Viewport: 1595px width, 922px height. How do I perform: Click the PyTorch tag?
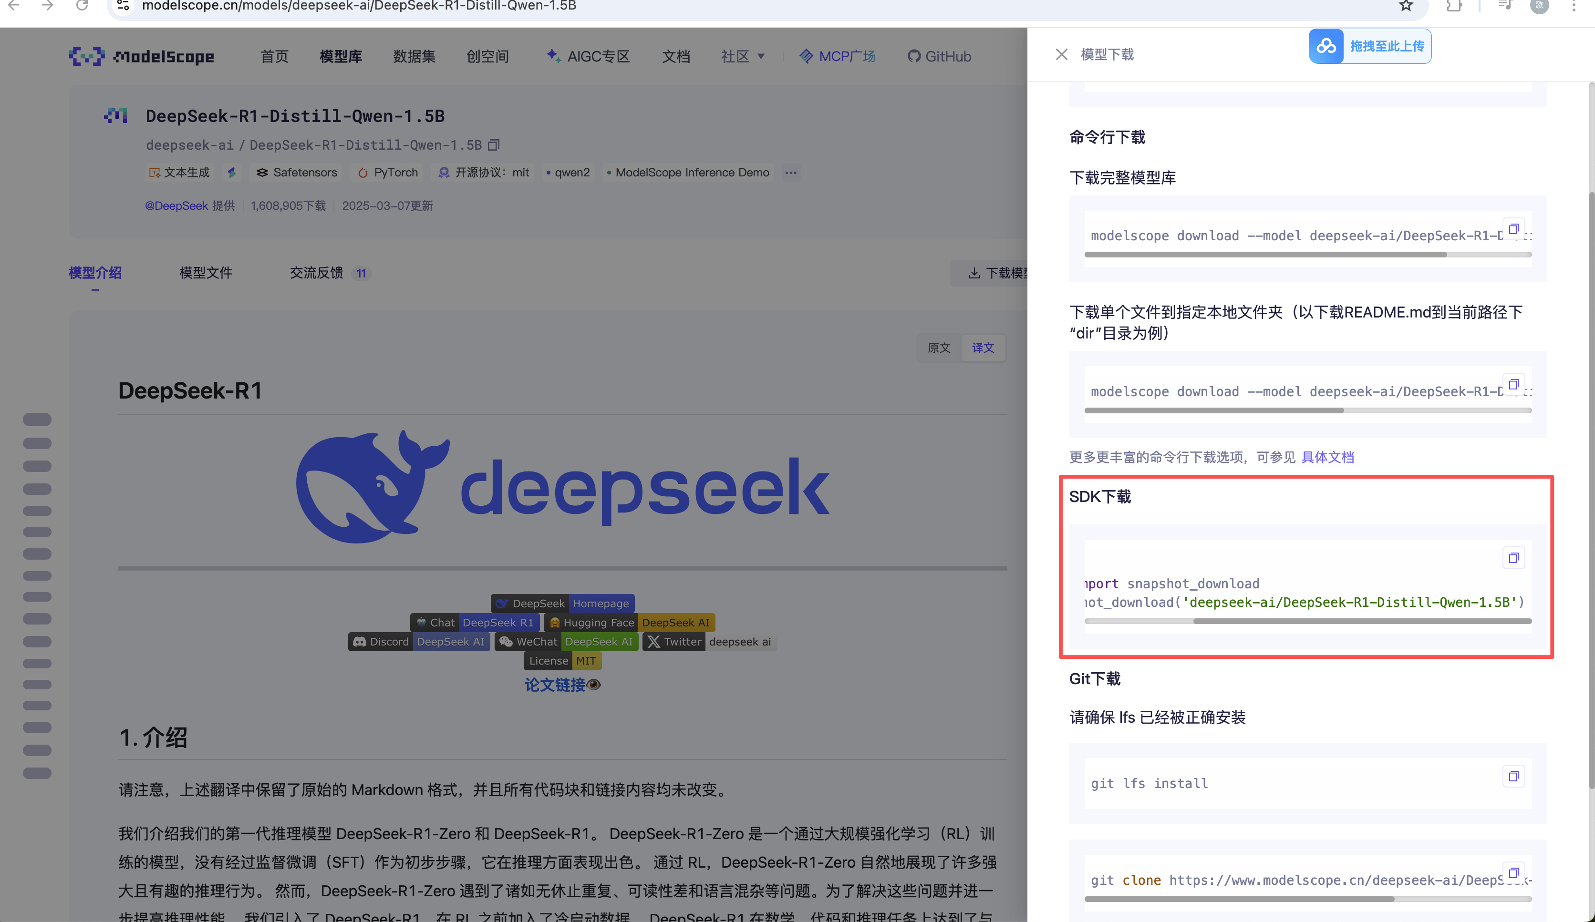click(x=388, y=172)
